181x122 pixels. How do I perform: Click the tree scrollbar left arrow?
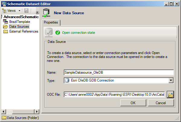(x=4, y=111)
